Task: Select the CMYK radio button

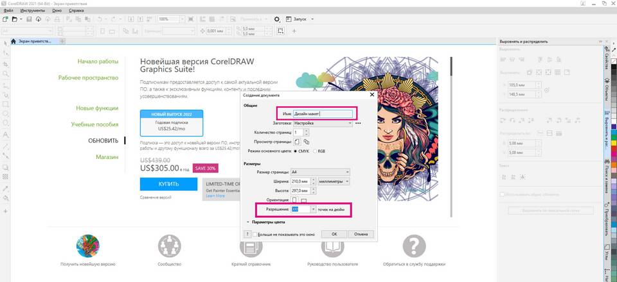Action: [296, 151]
